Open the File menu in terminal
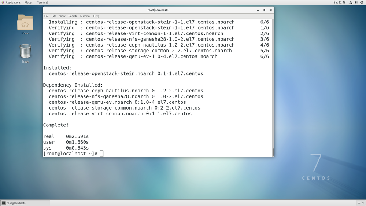This screenshot has width=366, height=206. coord(47,16)
